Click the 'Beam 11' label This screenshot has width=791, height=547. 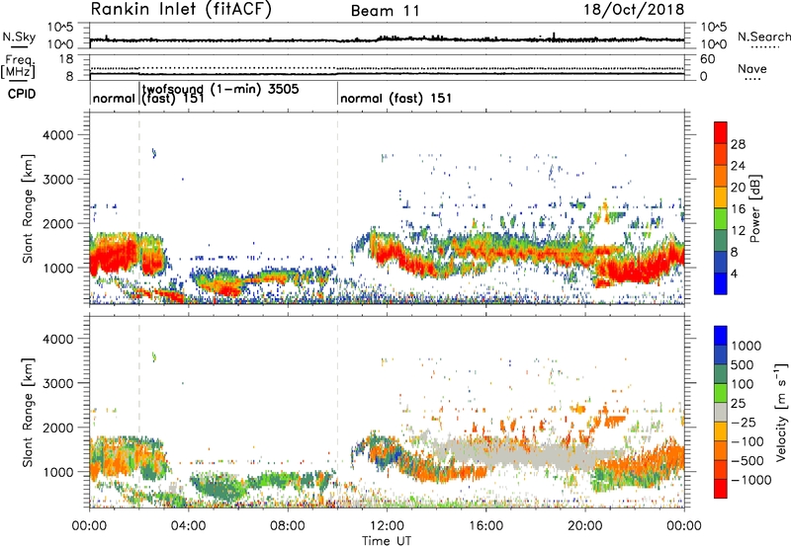(386, 11)
